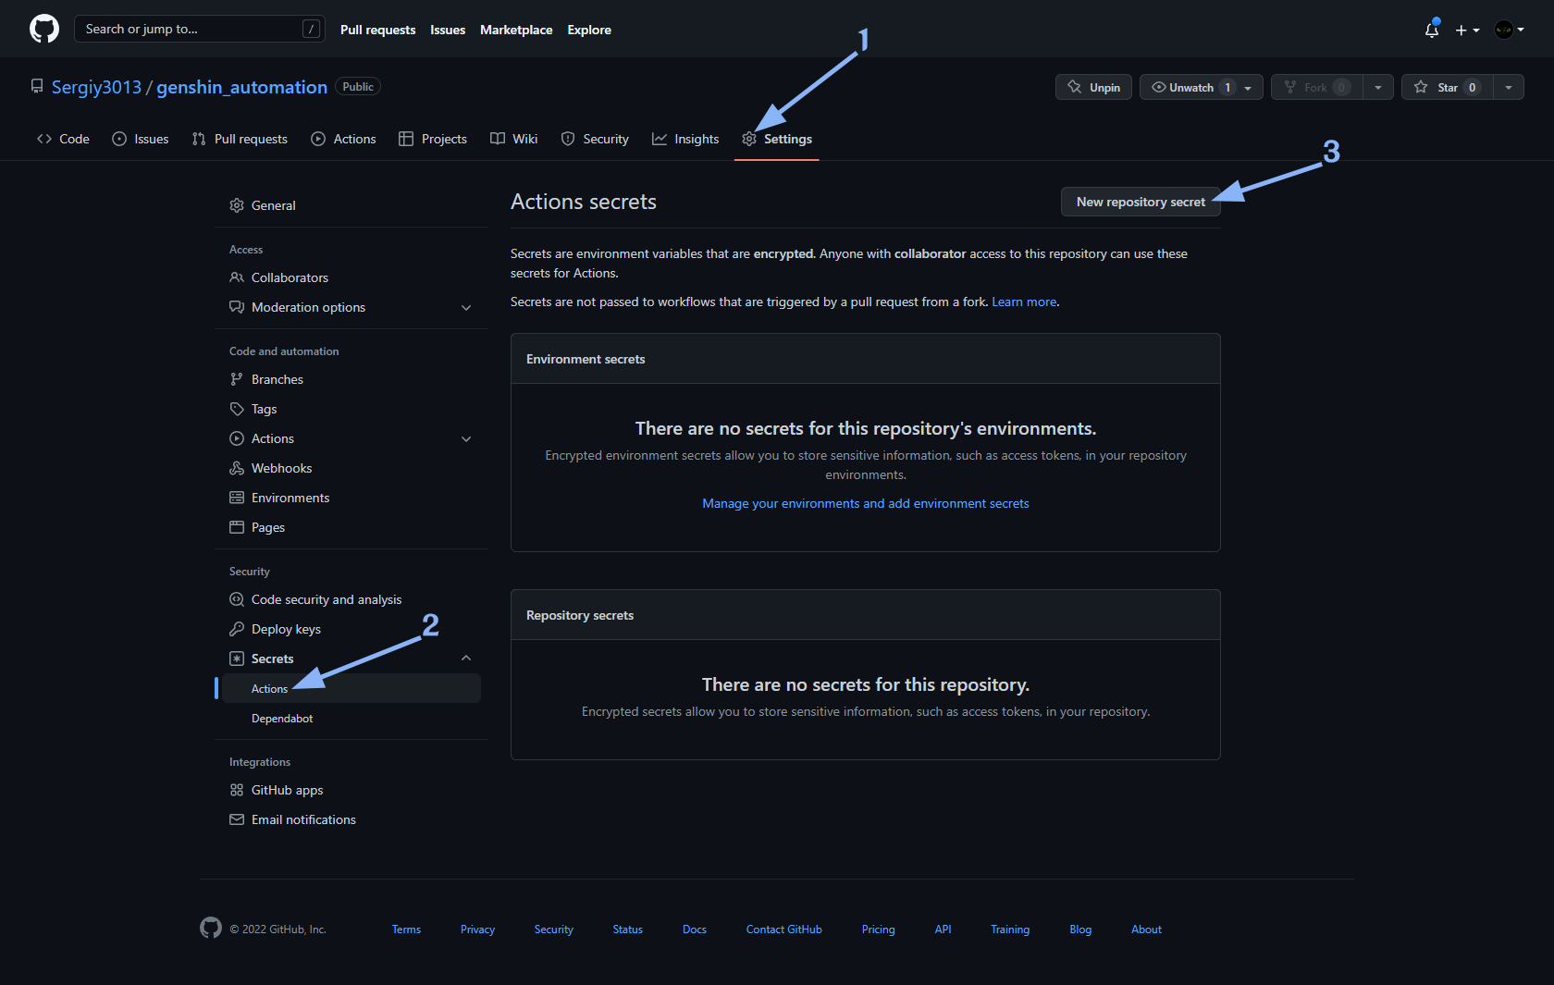Open Marketplace in top header
The image size is (1554, 985).
pos(516,30)
